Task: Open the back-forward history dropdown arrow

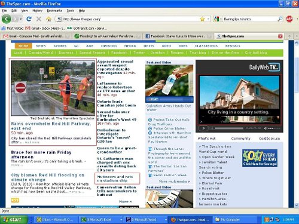Action: click(x=21, y=19)
